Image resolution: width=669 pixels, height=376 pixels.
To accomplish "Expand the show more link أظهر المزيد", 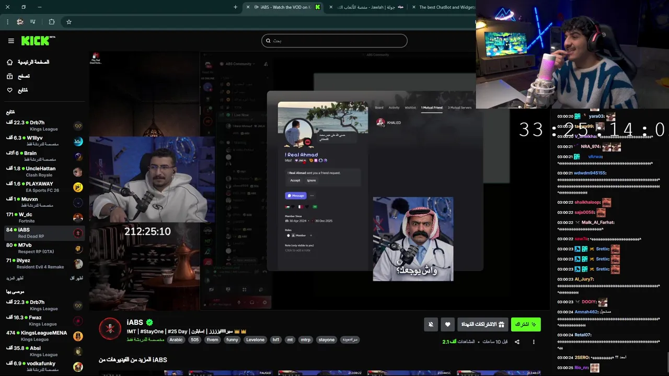I will 14,278.
